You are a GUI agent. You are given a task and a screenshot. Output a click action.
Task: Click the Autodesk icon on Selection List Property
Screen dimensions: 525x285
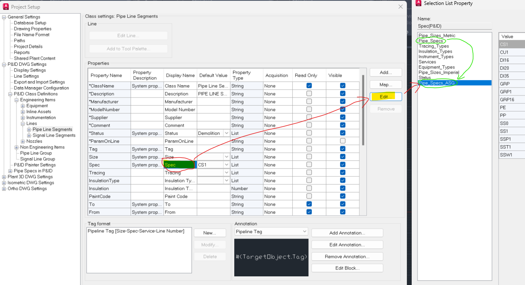pos(418,3)
